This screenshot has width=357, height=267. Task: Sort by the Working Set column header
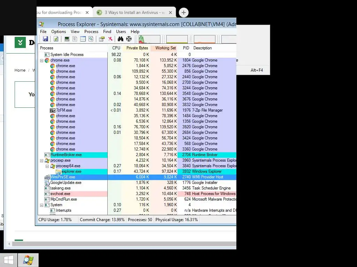coord(164,48)
